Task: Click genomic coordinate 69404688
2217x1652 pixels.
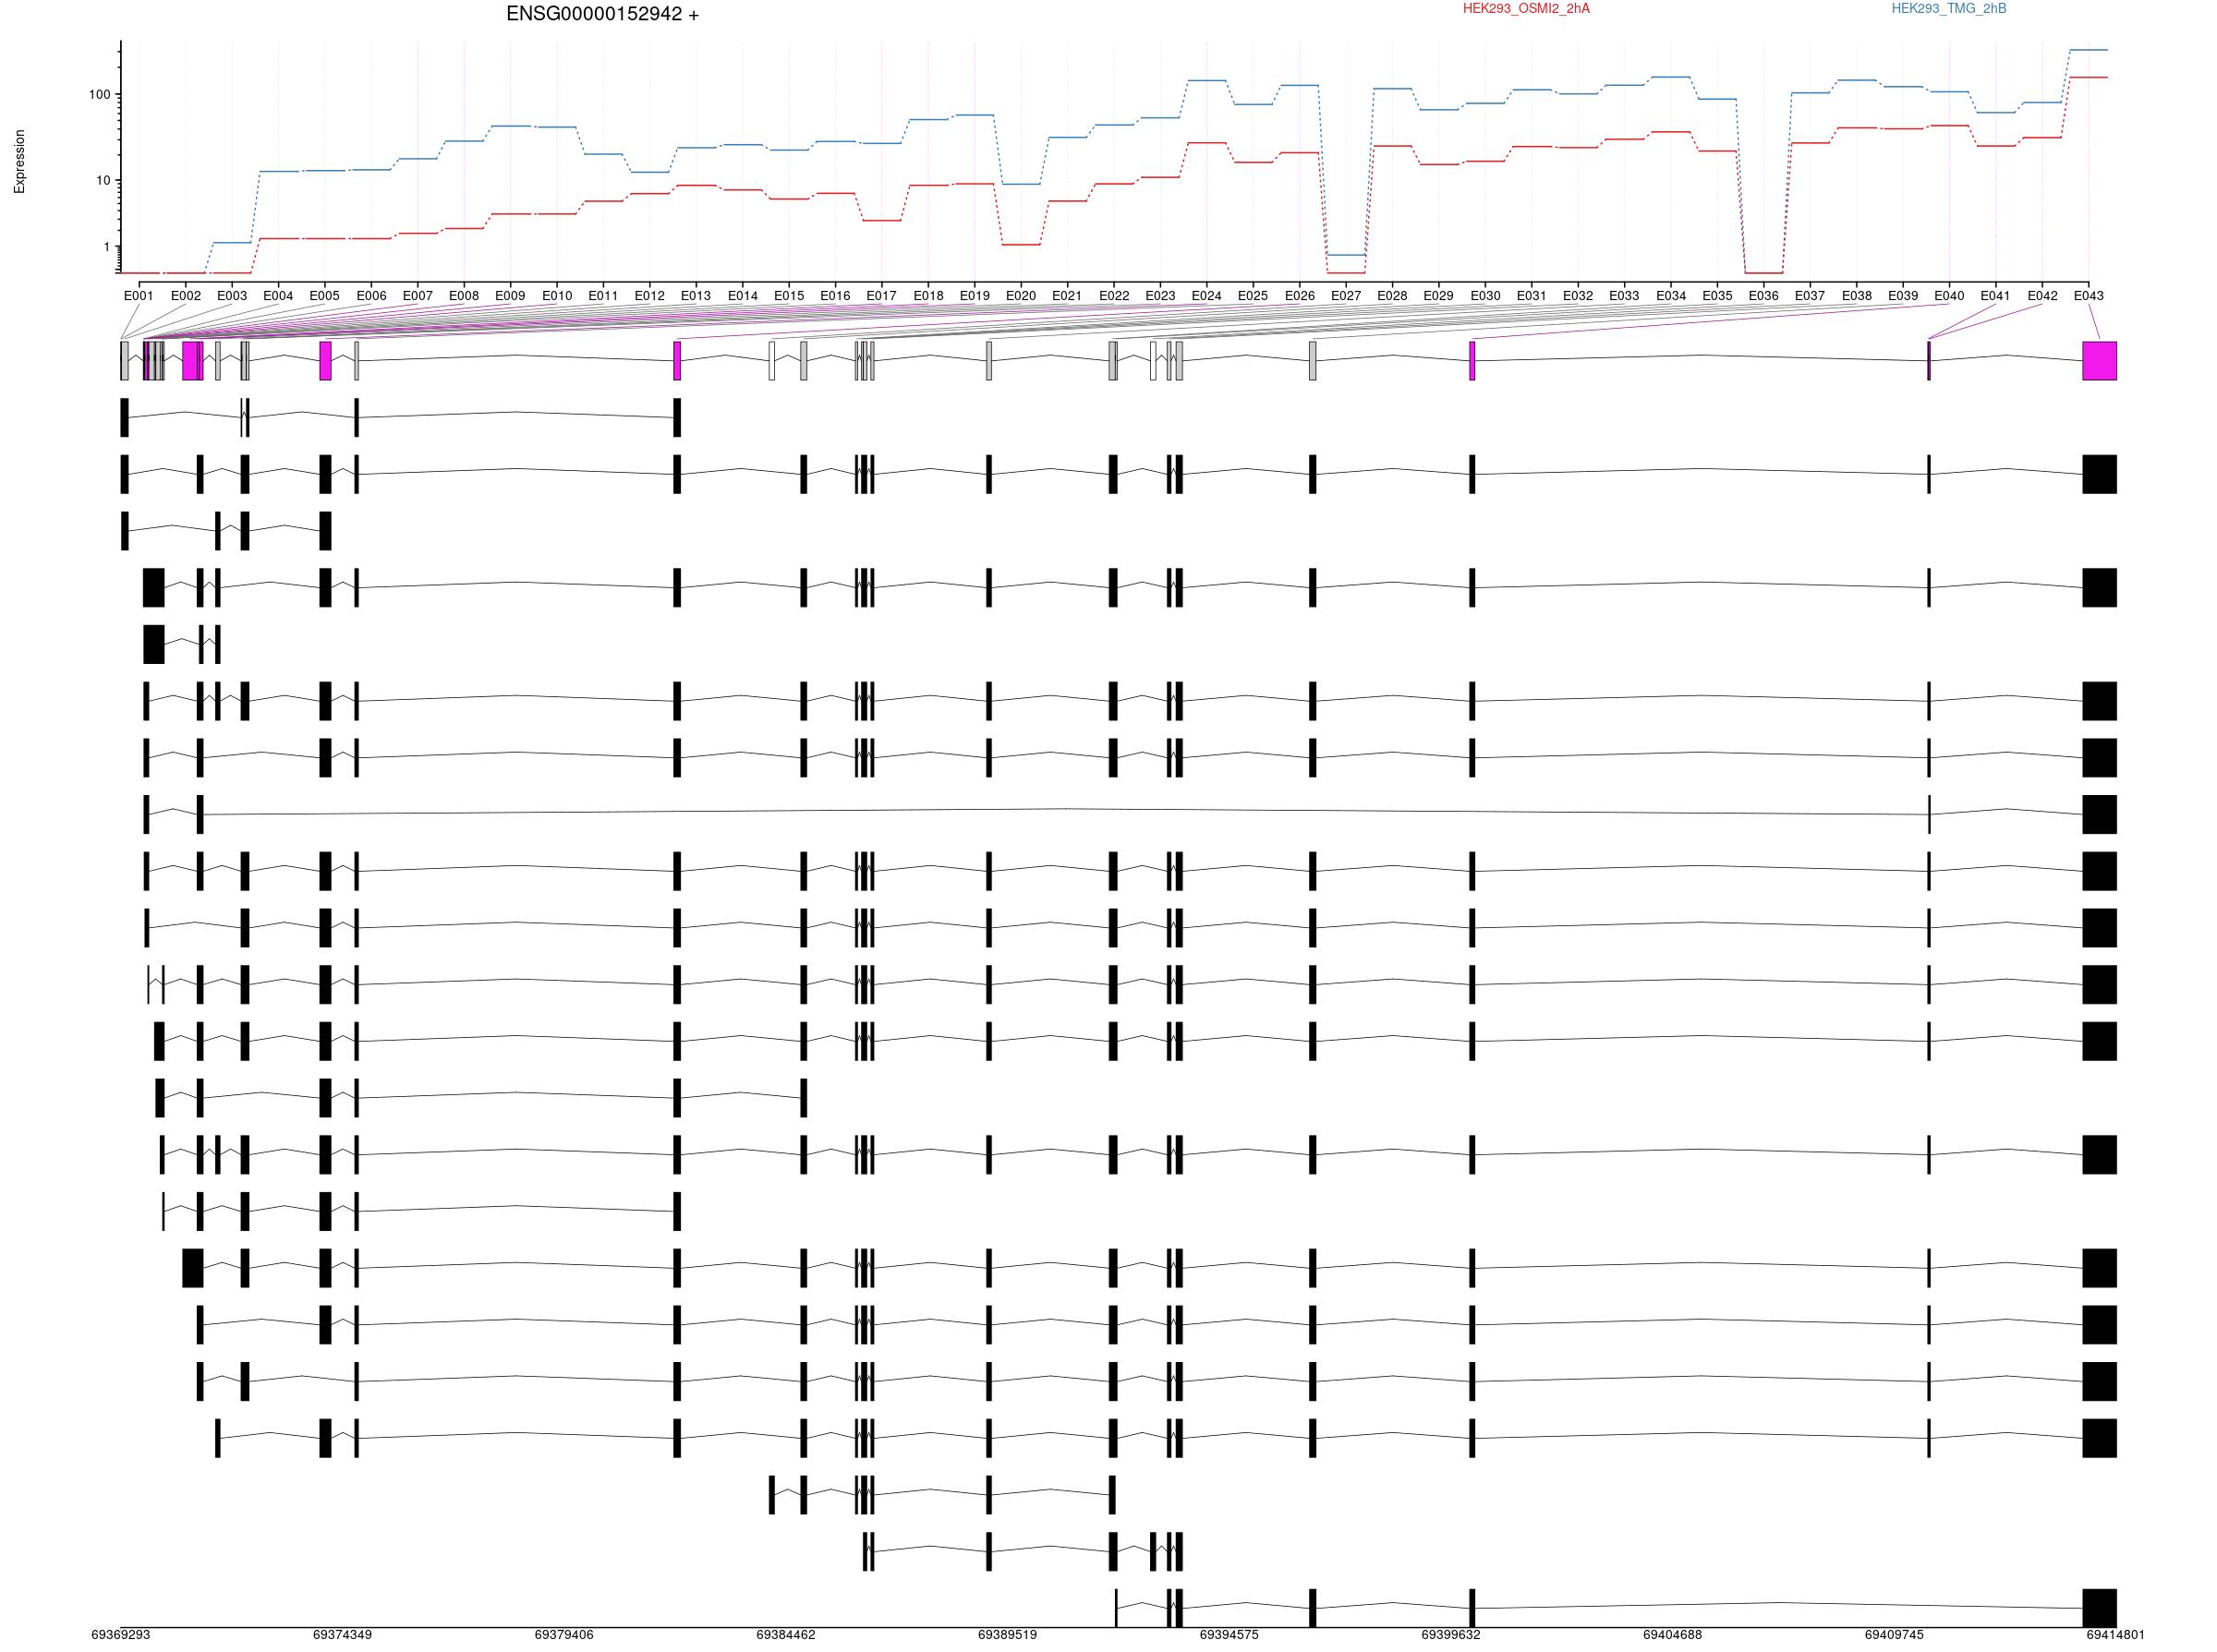Action: pyautogui.click(x=1673, y=1635)
